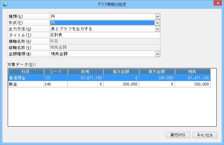
Task: Expand the 形式 dropdown list
Action: coord(158,23)
